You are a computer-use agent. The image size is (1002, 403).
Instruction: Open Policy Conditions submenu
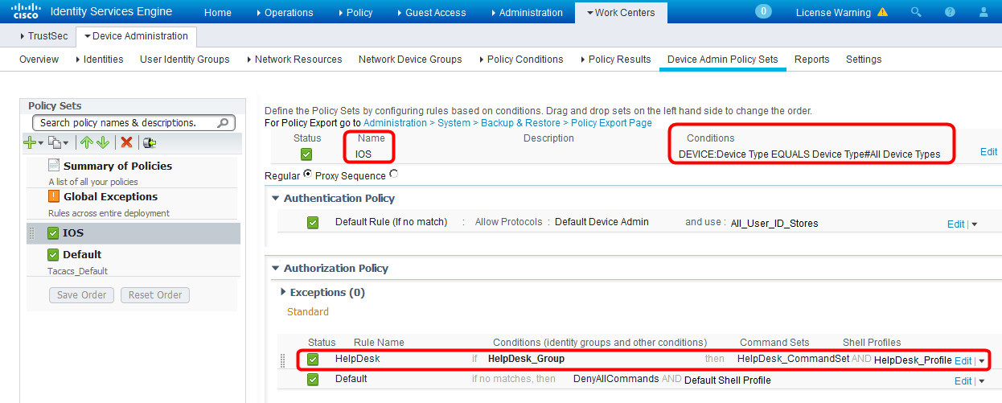click(x=520, y=60)
